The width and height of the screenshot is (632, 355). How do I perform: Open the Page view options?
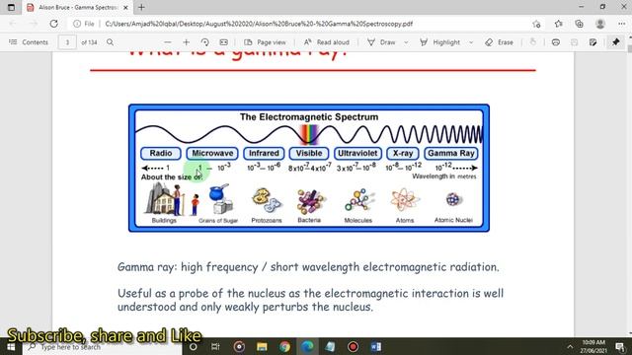(x=266, y=42)
